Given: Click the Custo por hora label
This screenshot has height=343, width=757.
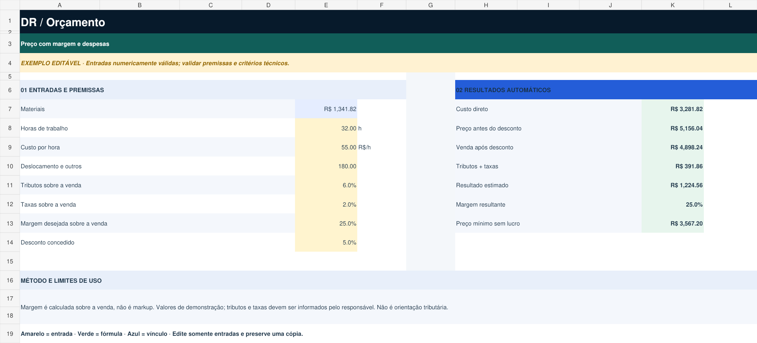Looking at the screenshot, I should 157,147.
